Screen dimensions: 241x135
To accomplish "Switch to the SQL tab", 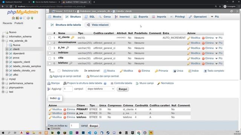I will (90, 16).
